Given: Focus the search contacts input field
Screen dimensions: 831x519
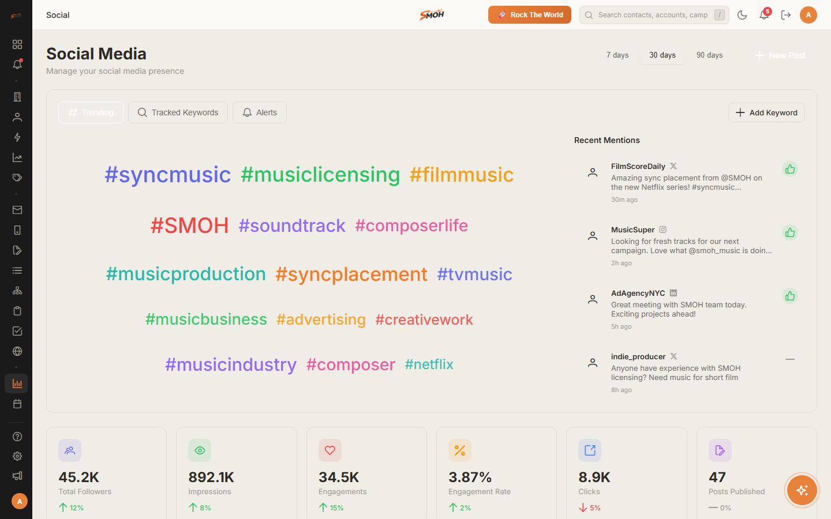Looking at the screenshot, I should (654, 15).
